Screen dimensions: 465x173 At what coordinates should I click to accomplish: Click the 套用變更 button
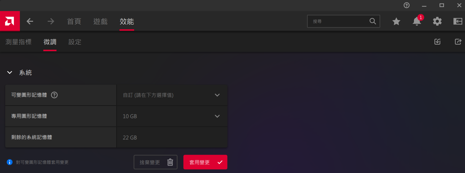(205, 162)
